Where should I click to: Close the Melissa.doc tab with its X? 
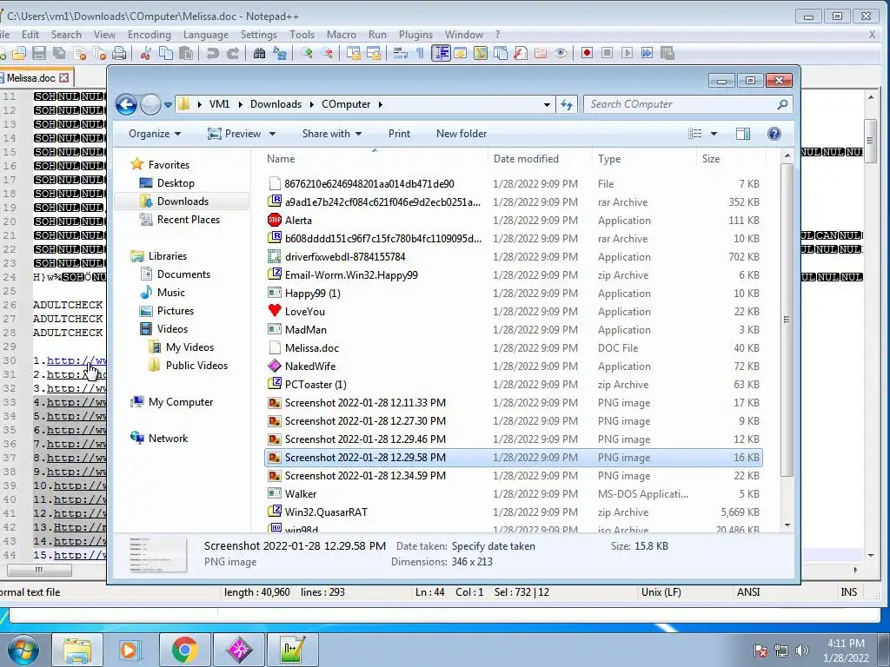pos(64,77)
